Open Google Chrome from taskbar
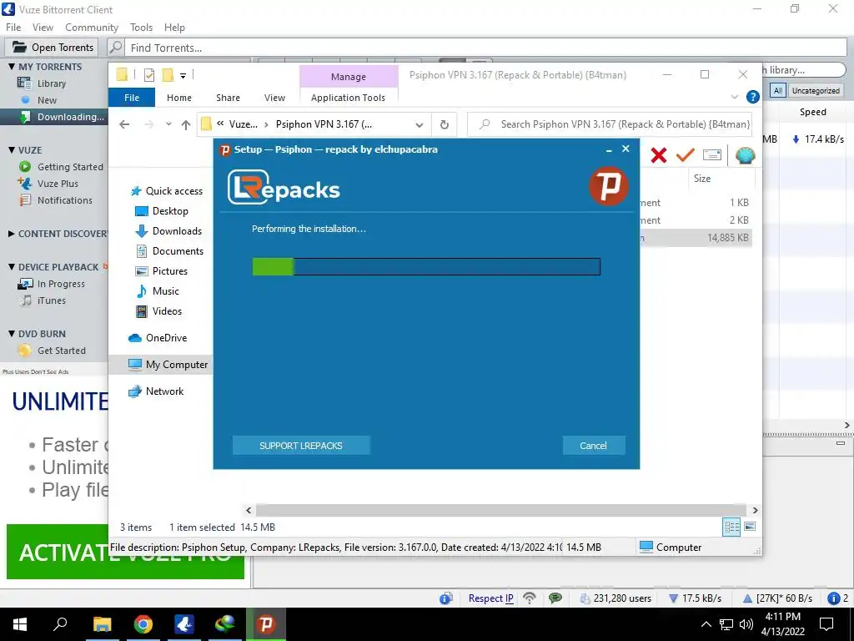The height and width of the screenshot is (641, 854). [x=143, y=624]
